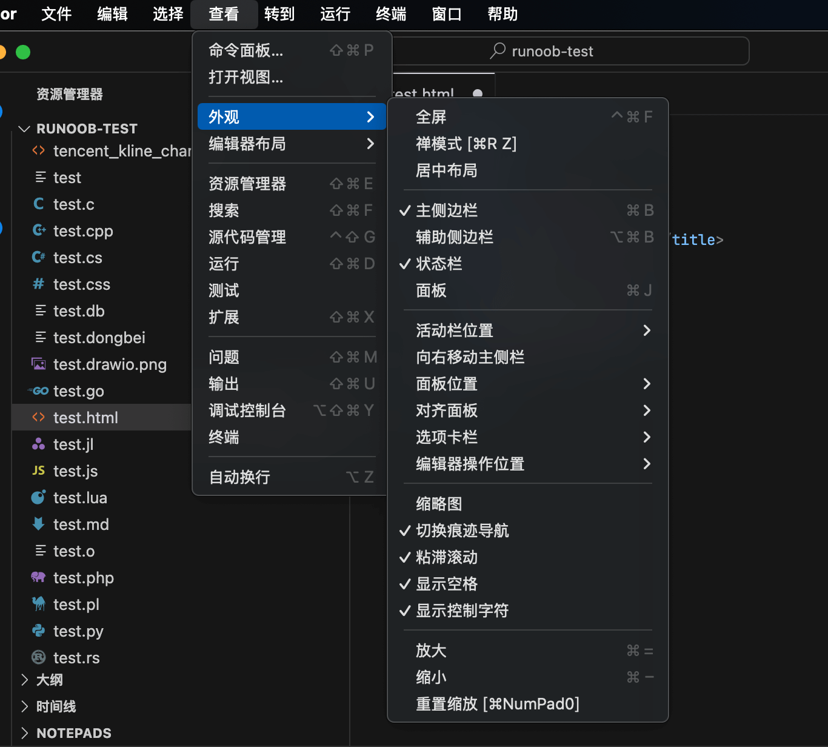Click the Lua icon beside test.lua

click(x=38, y=497)
